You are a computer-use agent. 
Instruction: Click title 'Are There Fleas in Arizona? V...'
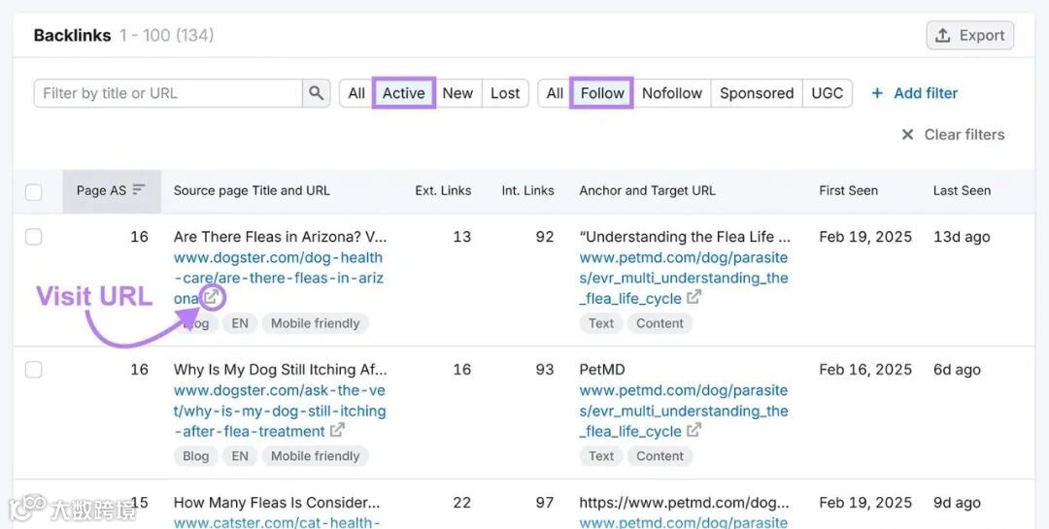tap(280, 237)
